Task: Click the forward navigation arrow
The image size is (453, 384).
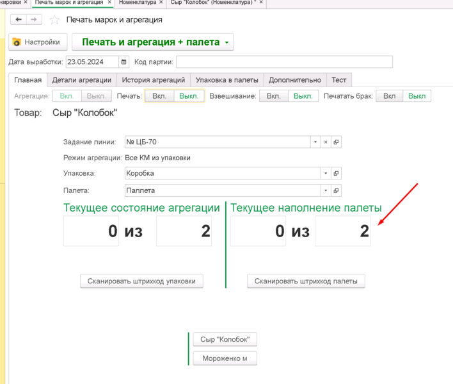Action: pyautogui.click(x=34, y=20)
